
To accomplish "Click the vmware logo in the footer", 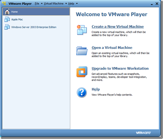I will tap(143, 133).
